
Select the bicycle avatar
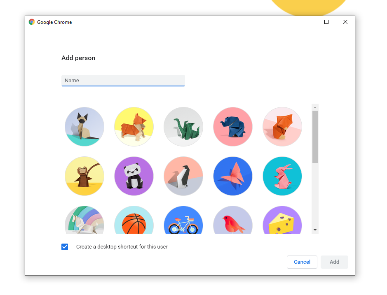[183, 220]
